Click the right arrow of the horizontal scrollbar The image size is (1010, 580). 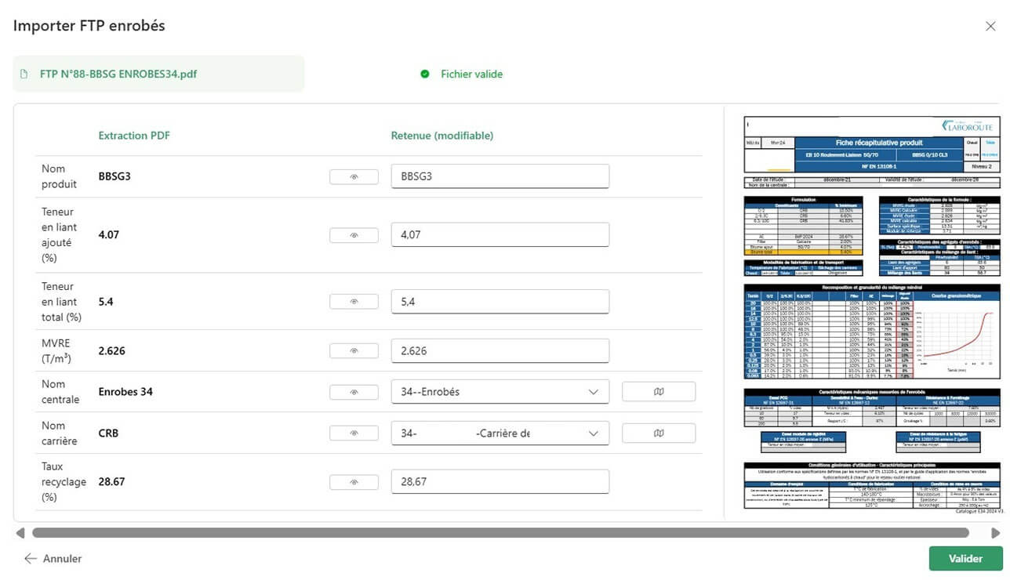[x=996, y=533]
